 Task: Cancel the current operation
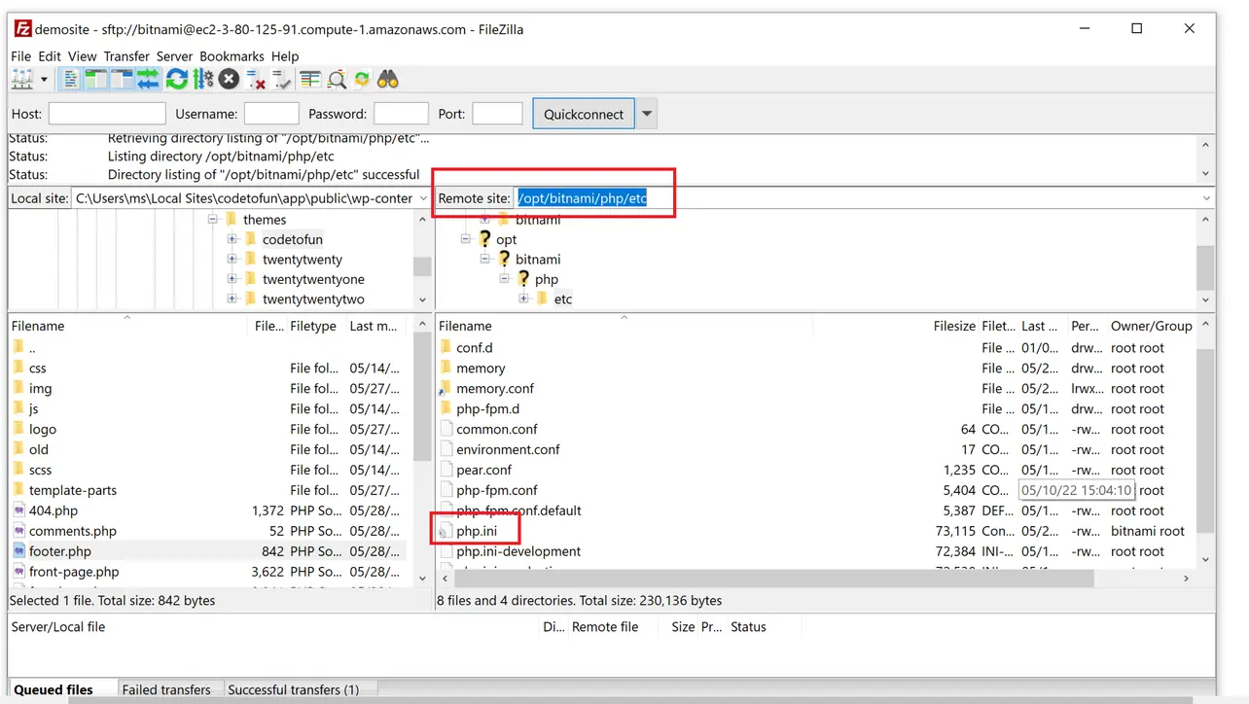tap(229, 80)
